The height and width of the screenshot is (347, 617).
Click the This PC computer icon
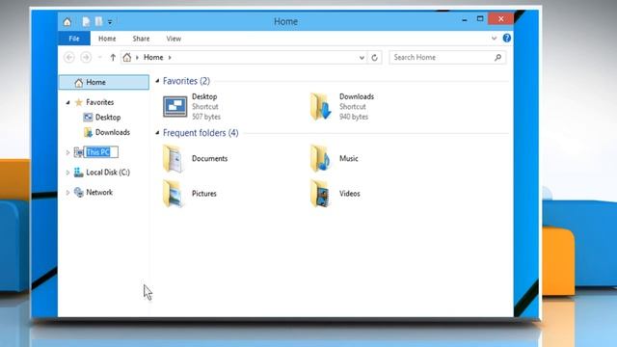pos(79,152)
